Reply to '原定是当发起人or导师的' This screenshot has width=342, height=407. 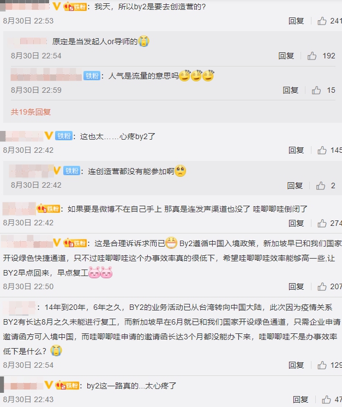(286, 56)
